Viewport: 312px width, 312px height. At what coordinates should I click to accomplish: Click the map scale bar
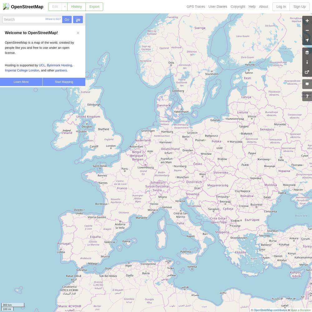[x=13, y=307]
